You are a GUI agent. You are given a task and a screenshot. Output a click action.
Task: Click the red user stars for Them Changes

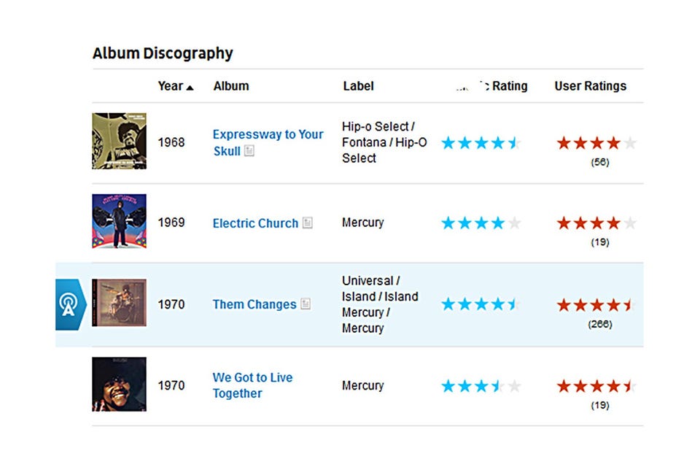pos(596,304)
